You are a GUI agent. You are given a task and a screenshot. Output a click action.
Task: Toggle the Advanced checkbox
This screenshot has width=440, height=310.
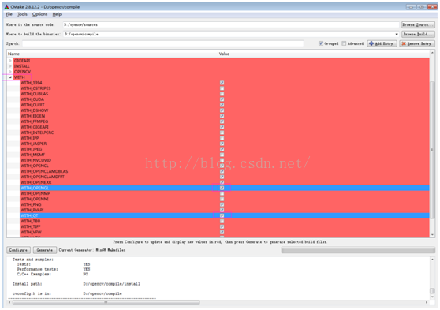pyautogui.click(x=344, y=43)
